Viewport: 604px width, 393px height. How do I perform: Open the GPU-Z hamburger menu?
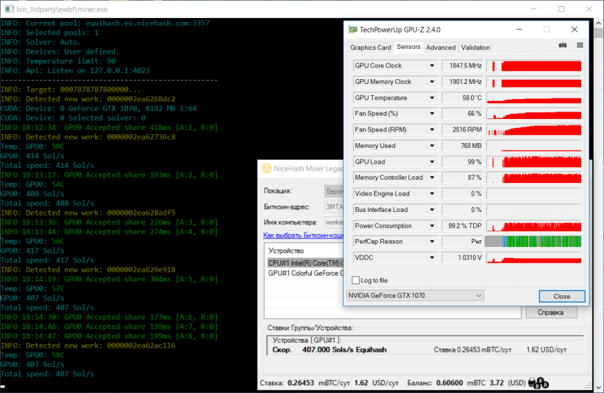[580, 45]
